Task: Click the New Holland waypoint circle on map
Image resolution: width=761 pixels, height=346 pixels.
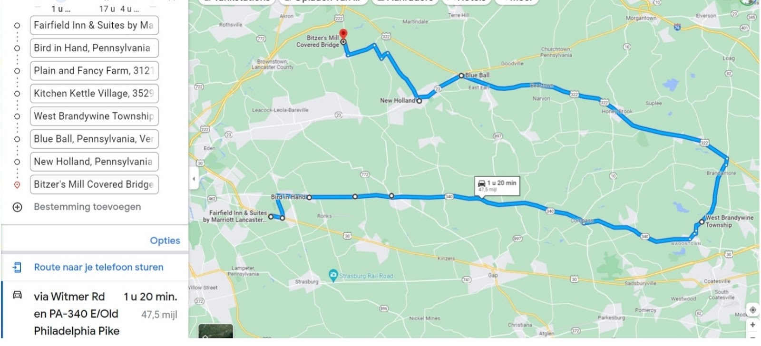Action: point(419,101)
